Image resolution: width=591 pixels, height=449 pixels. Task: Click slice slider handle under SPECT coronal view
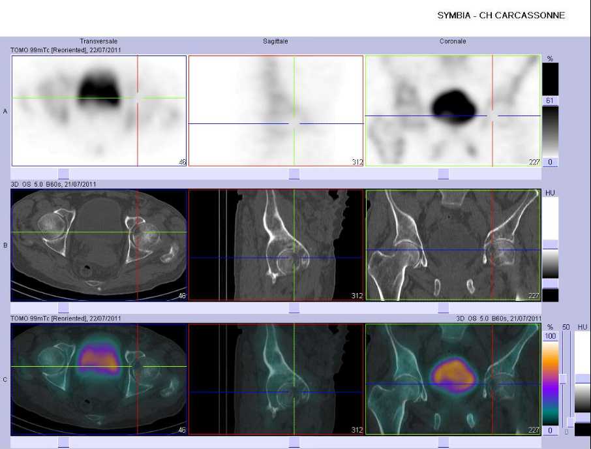tap(444, 174)
